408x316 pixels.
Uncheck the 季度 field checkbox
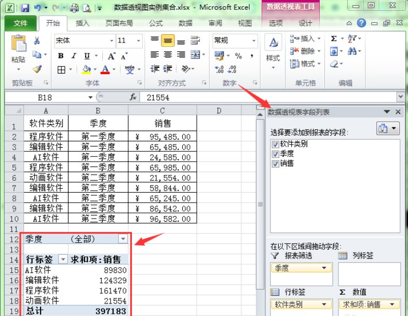275,154
